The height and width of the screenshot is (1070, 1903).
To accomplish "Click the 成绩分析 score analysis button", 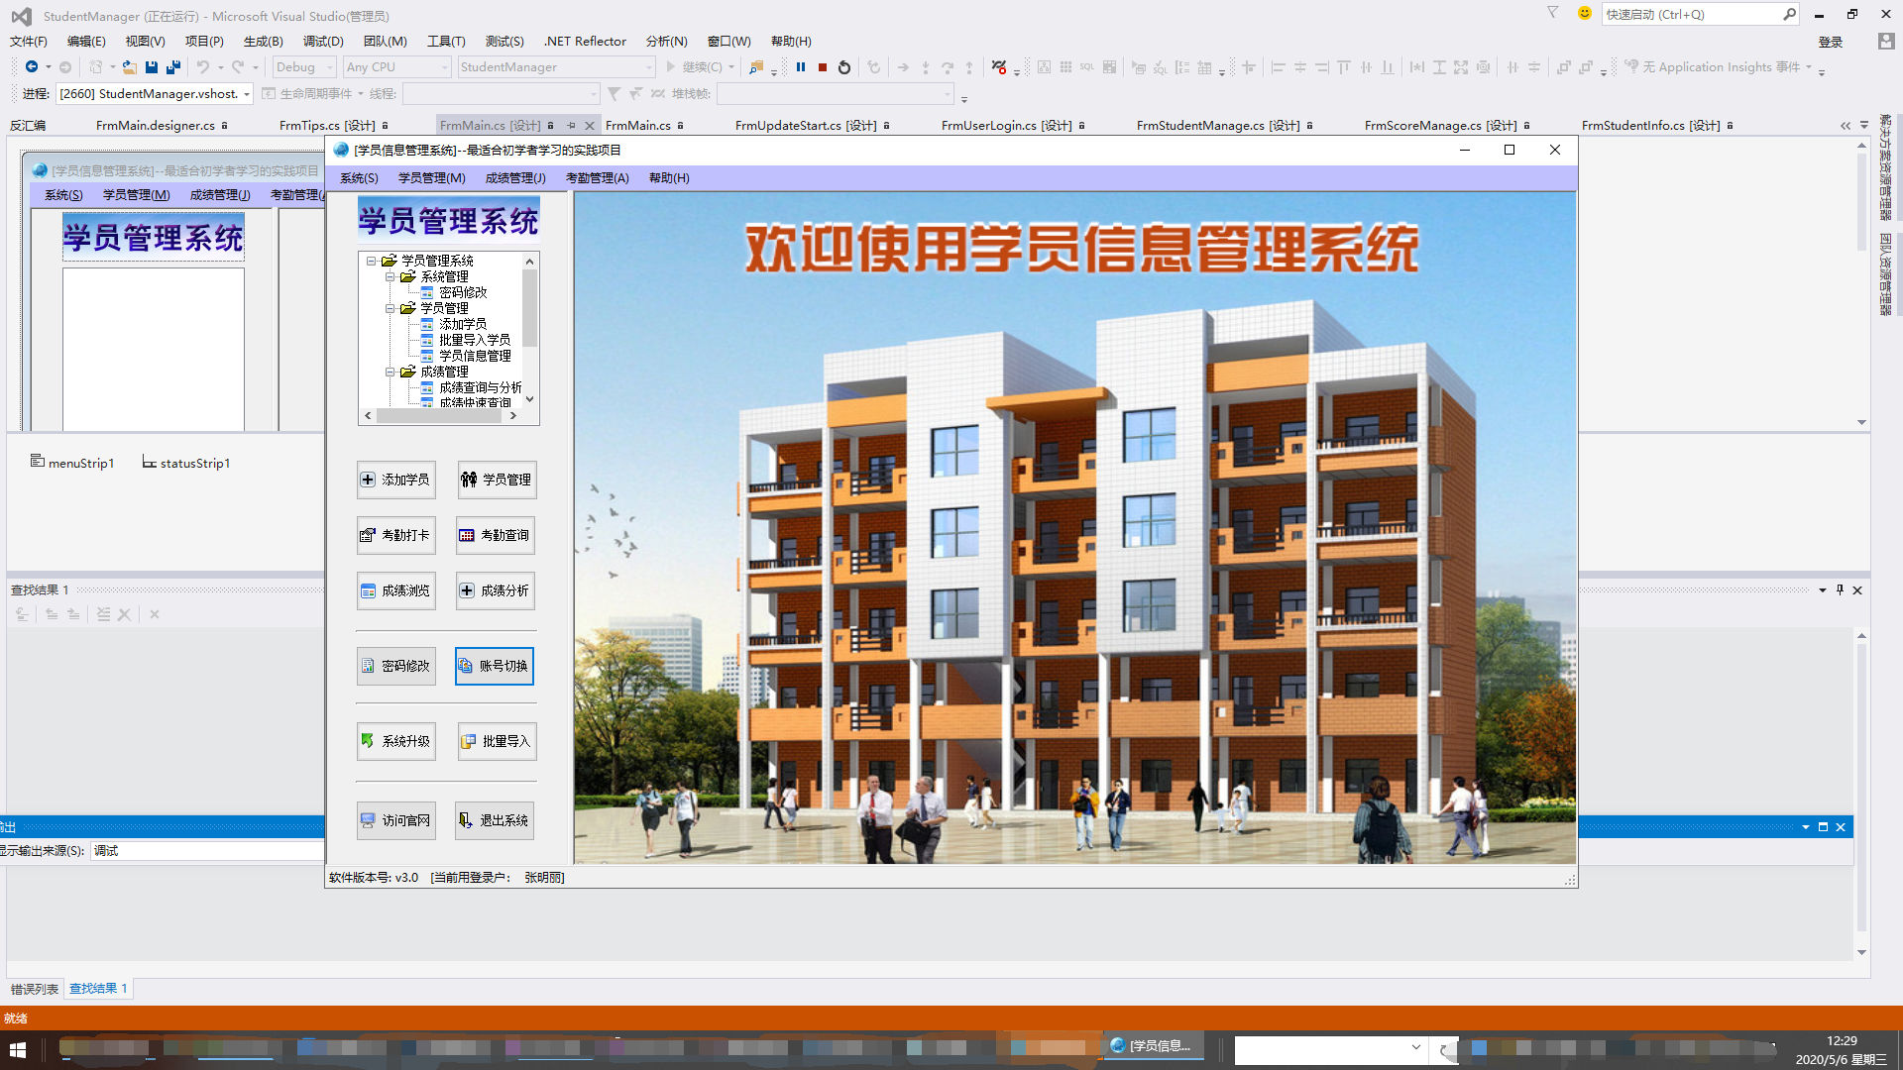I will pyautogui.click(x=495, y=590).
